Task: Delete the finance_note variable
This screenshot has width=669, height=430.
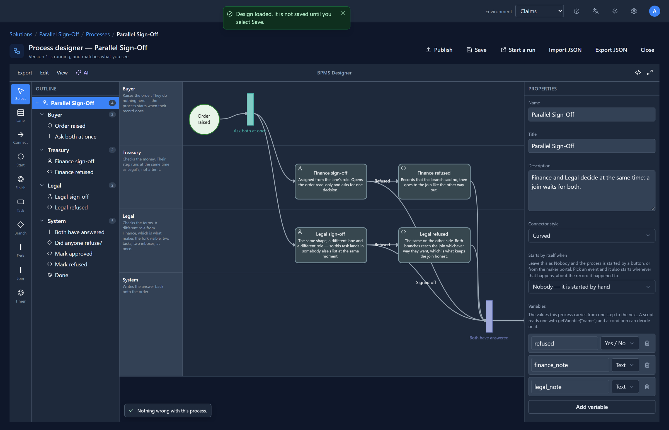Action: (647, 365)
